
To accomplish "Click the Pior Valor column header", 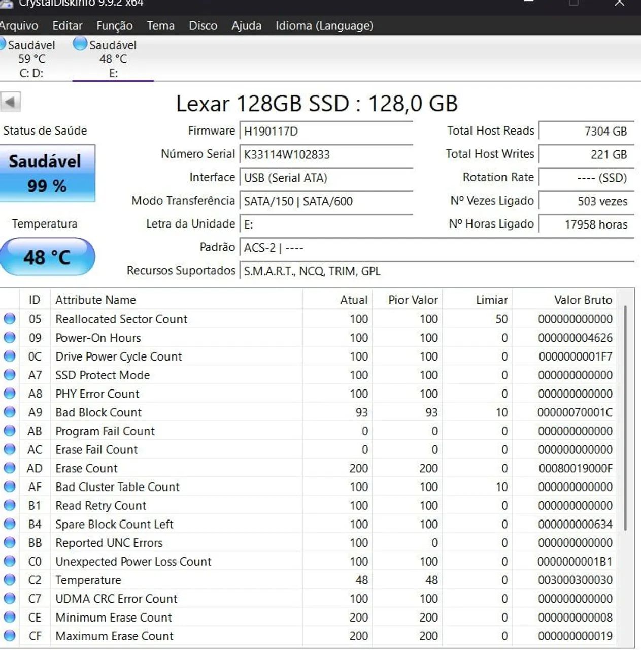I will coord(408,300).
